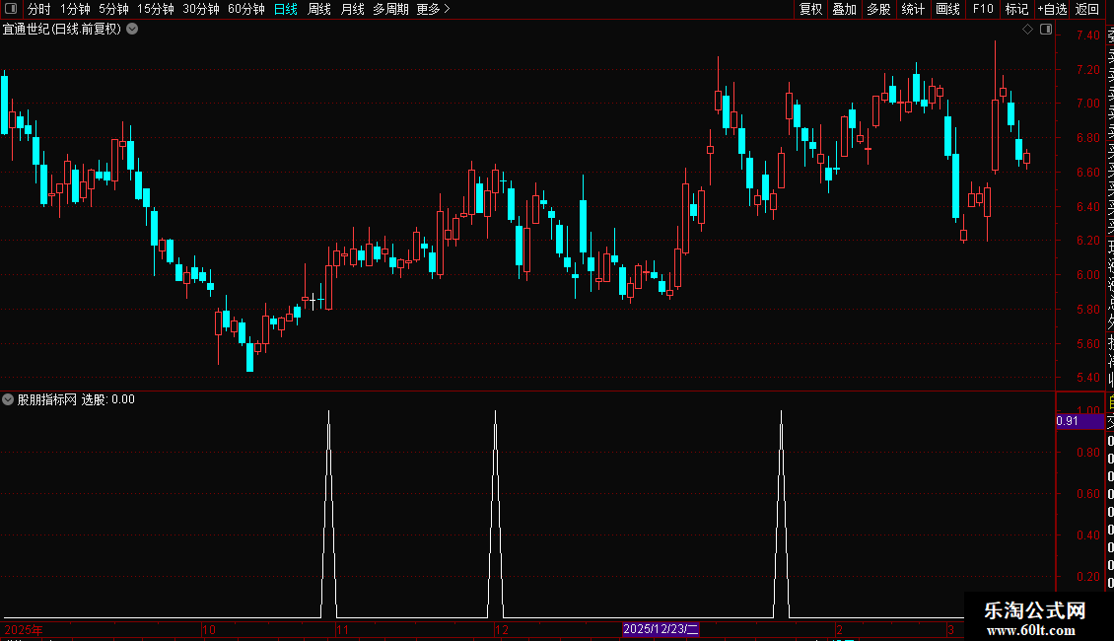Click the 选股: 0.00 indicator value
The height and width of the screenshot is (641, 1114).
[x=108, y=399]
